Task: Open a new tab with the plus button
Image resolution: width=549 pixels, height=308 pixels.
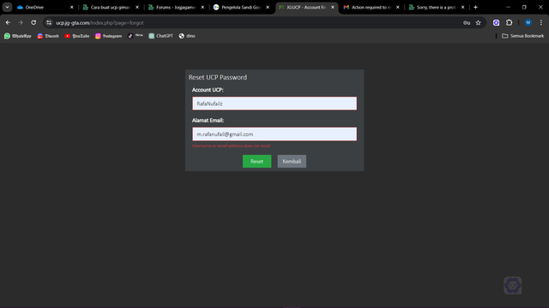Action: (x=475, y=7)
